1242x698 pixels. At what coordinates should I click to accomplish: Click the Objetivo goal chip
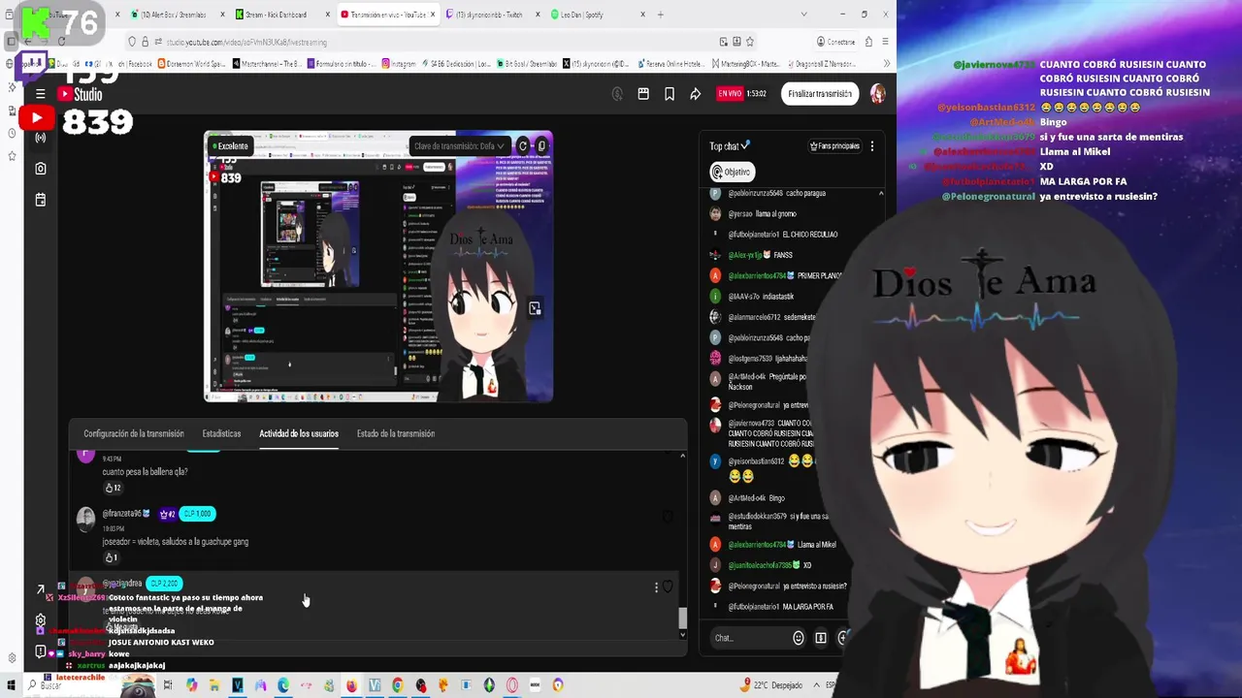coord(732,172)
